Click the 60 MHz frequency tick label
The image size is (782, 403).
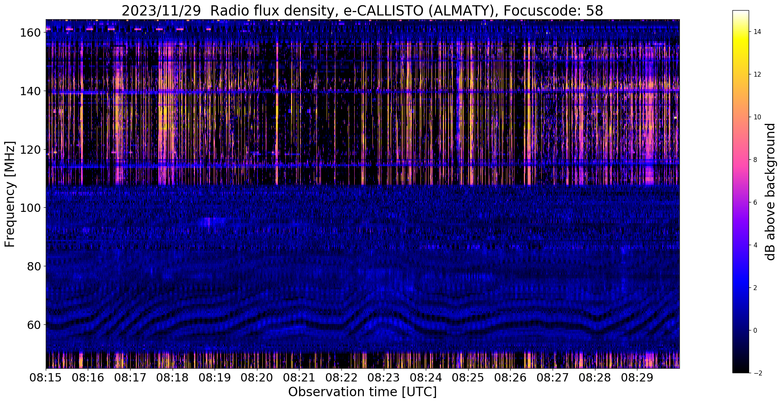tap(34, 324)
